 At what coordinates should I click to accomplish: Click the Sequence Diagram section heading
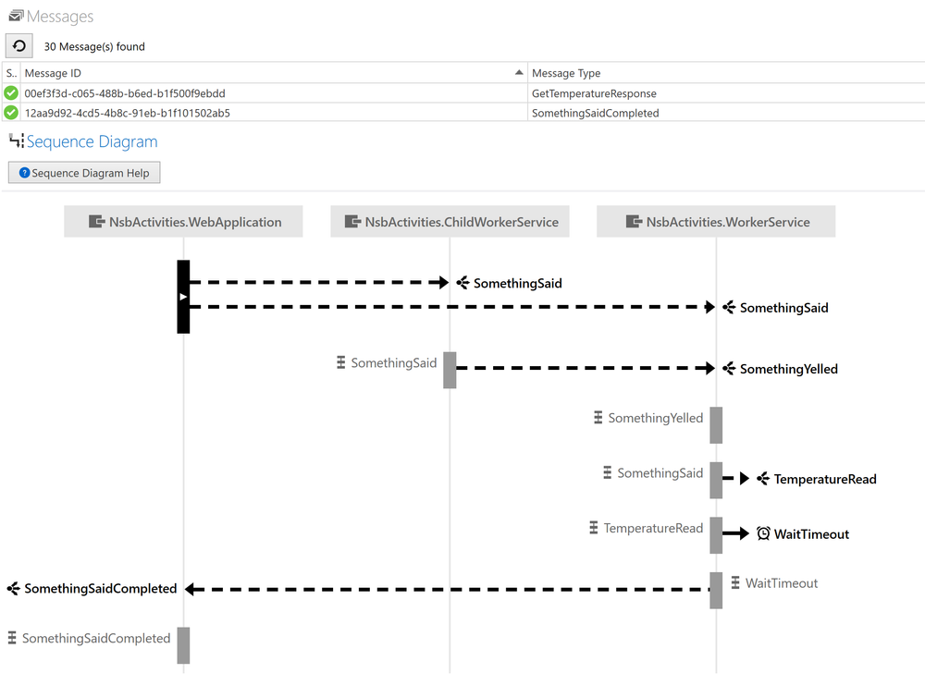coord(92,141)
